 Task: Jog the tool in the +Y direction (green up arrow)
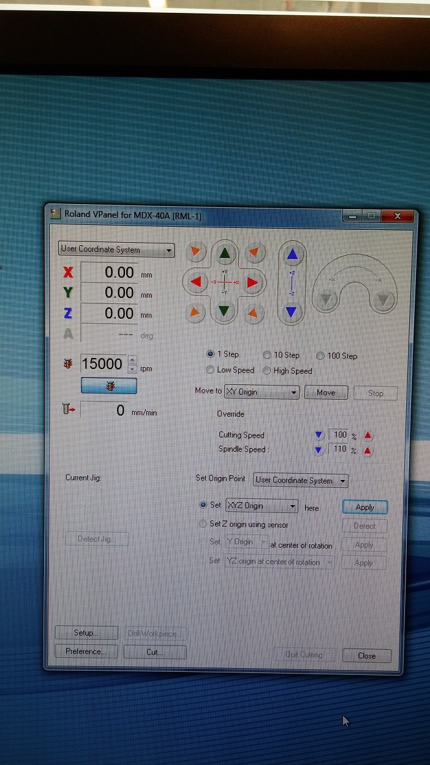(x=225, y=253)
